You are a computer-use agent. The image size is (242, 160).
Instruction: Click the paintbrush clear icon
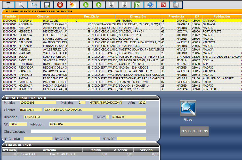(73, 5)
